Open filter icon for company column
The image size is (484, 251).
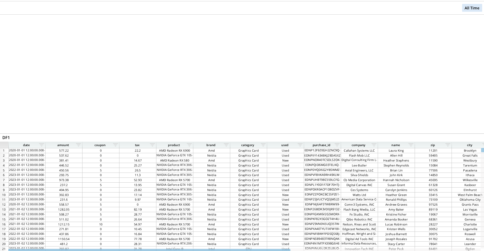point(374,145)
